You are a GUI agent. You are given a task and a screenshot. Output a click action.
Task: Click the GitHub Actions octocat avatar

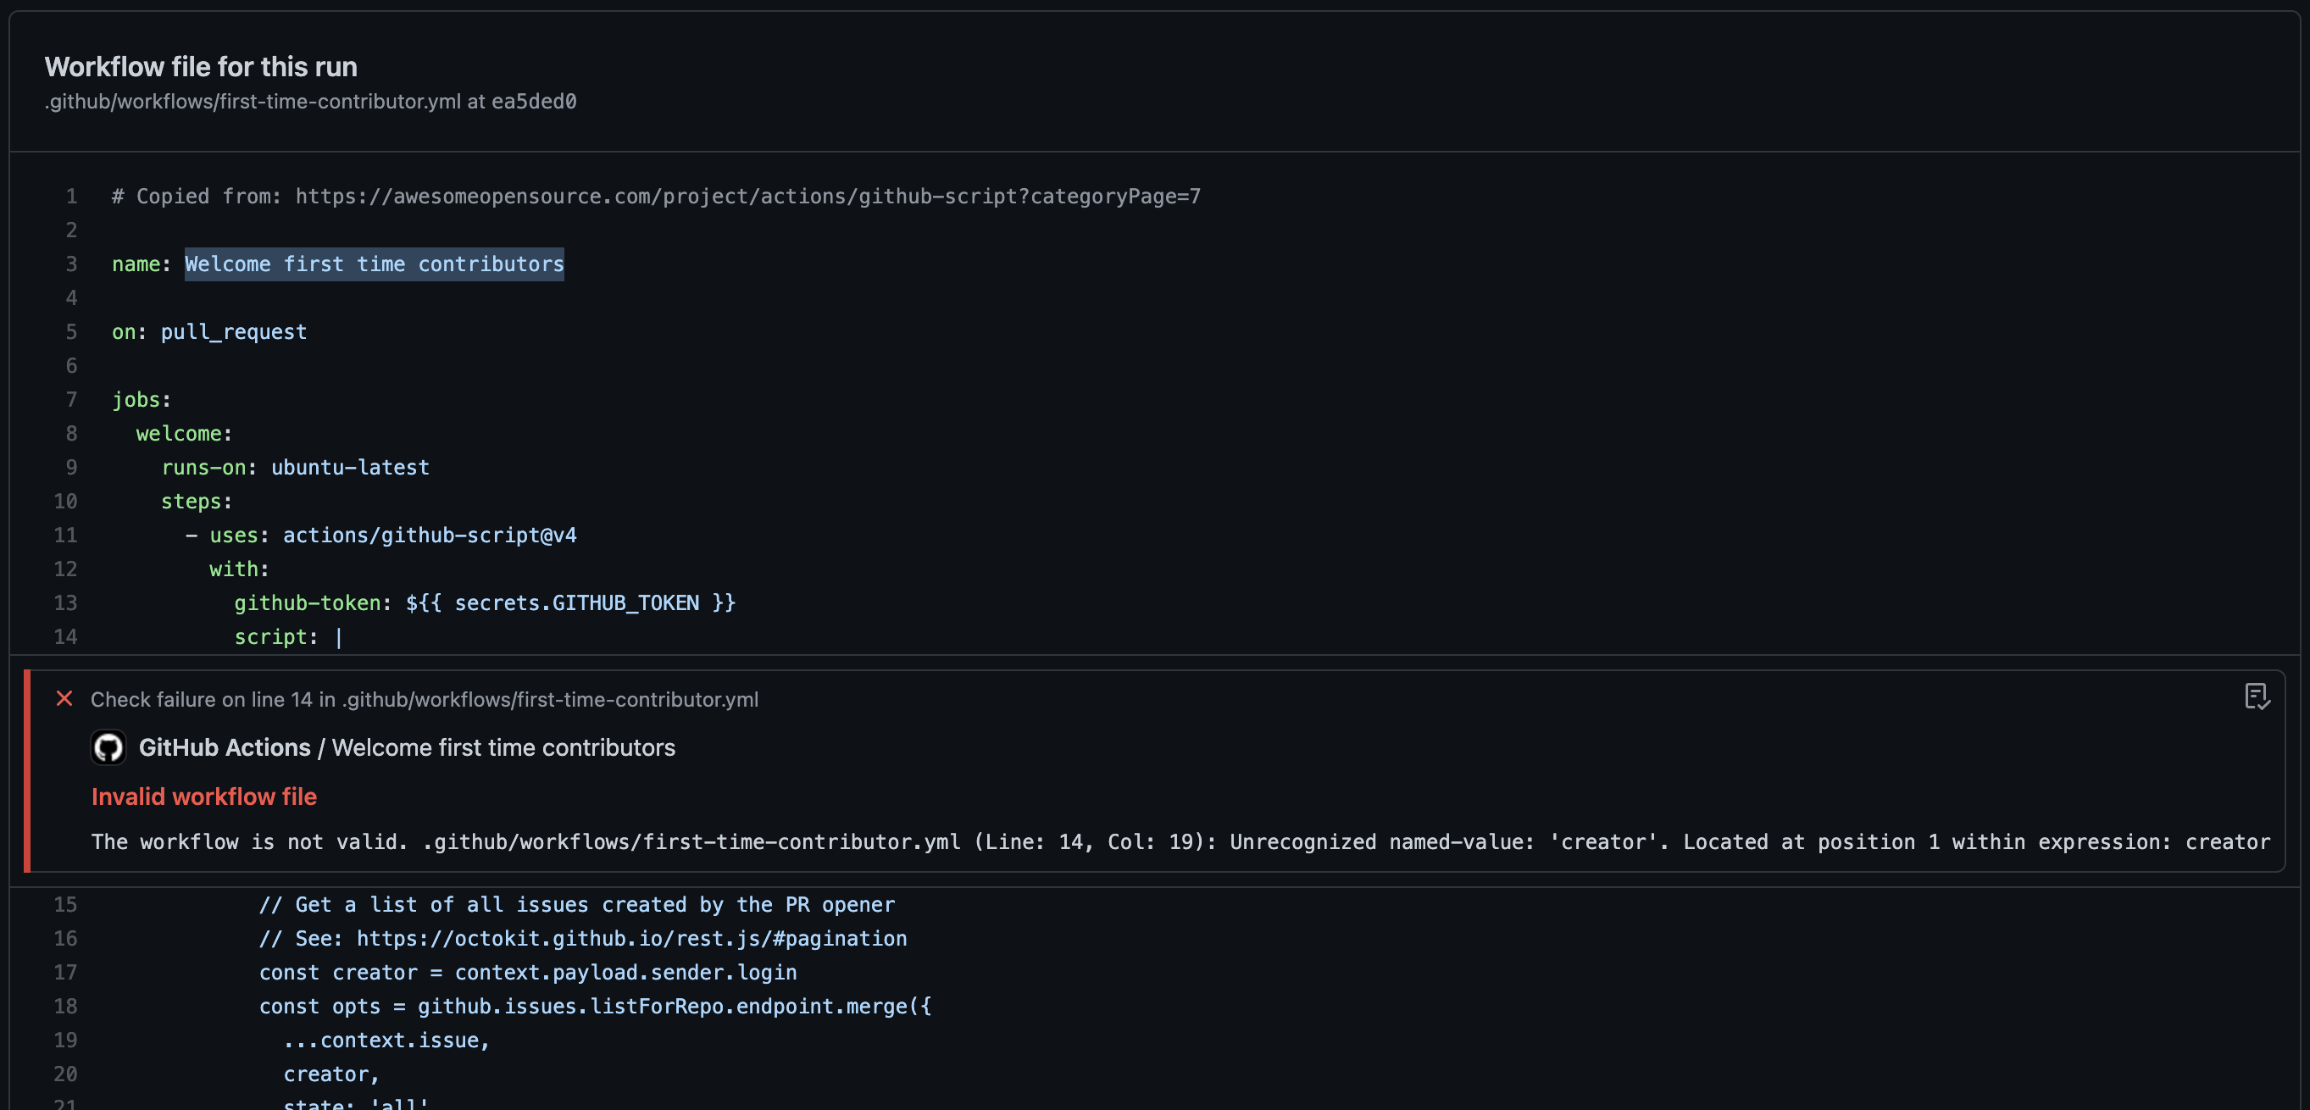coord(108,746)
